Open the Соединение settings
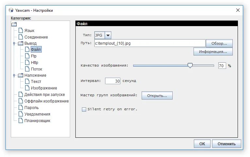Screen dimensions: 250x157 click(x=36, y=37)
